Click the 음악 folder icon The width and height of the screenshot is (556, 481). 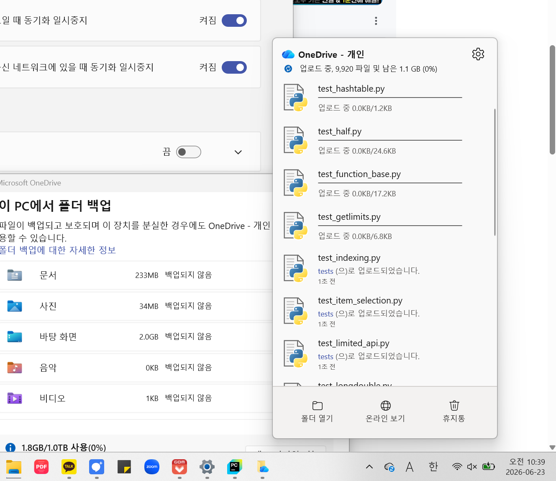[15, 368]
